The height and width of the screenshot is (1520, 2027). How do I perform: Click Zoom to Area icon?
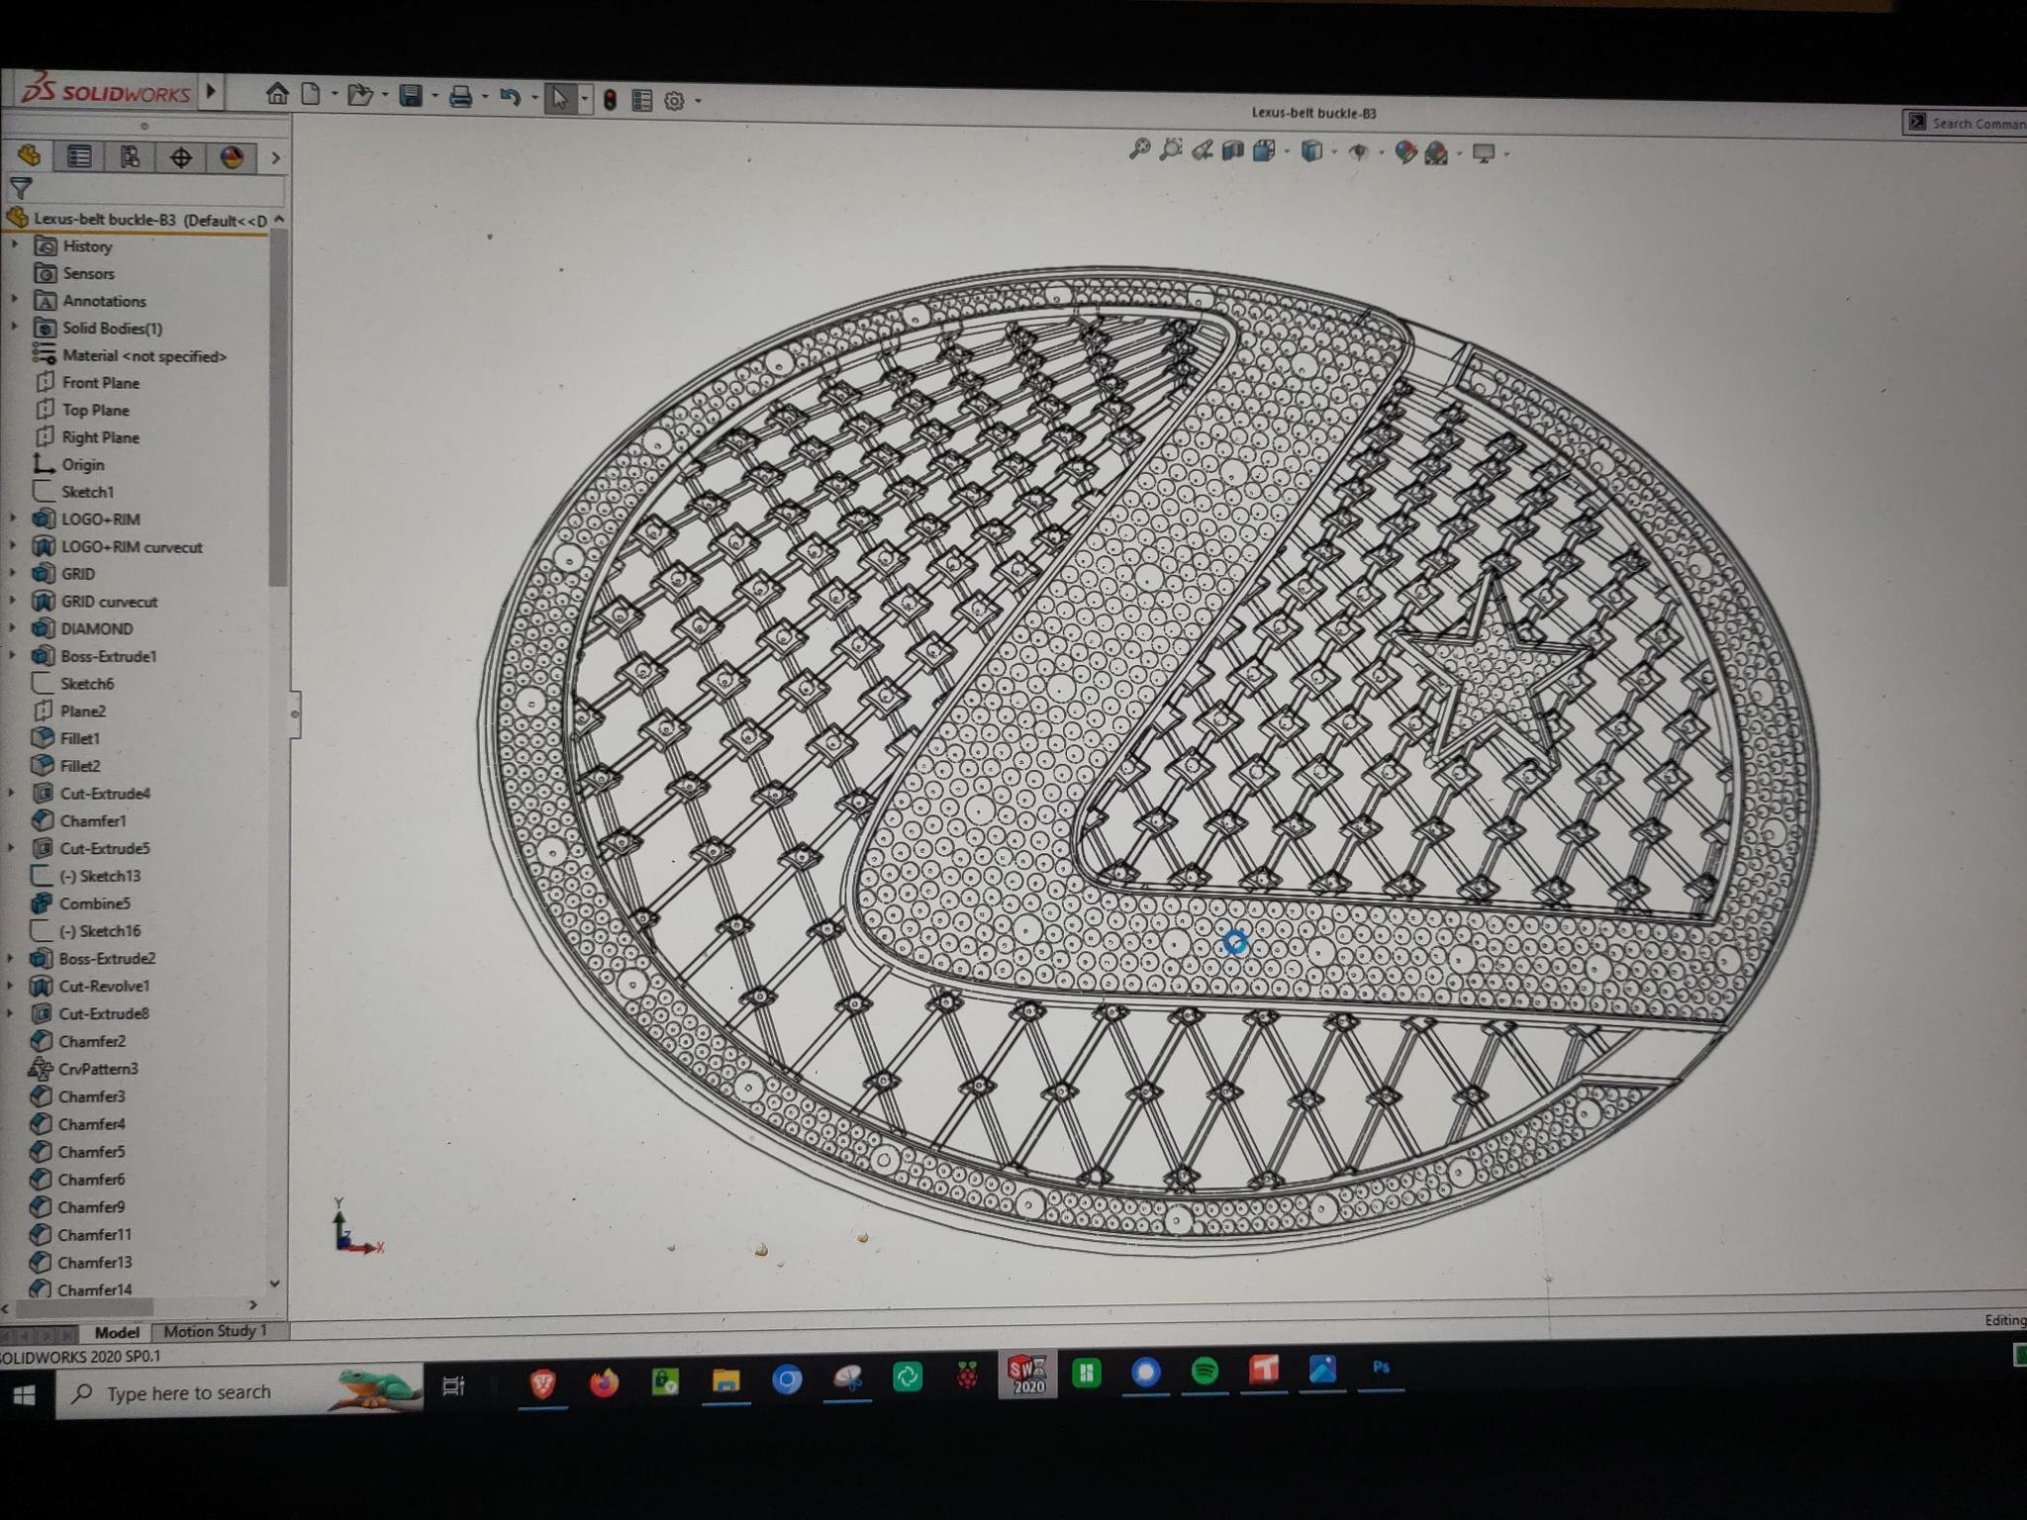tap(1171, 149)
